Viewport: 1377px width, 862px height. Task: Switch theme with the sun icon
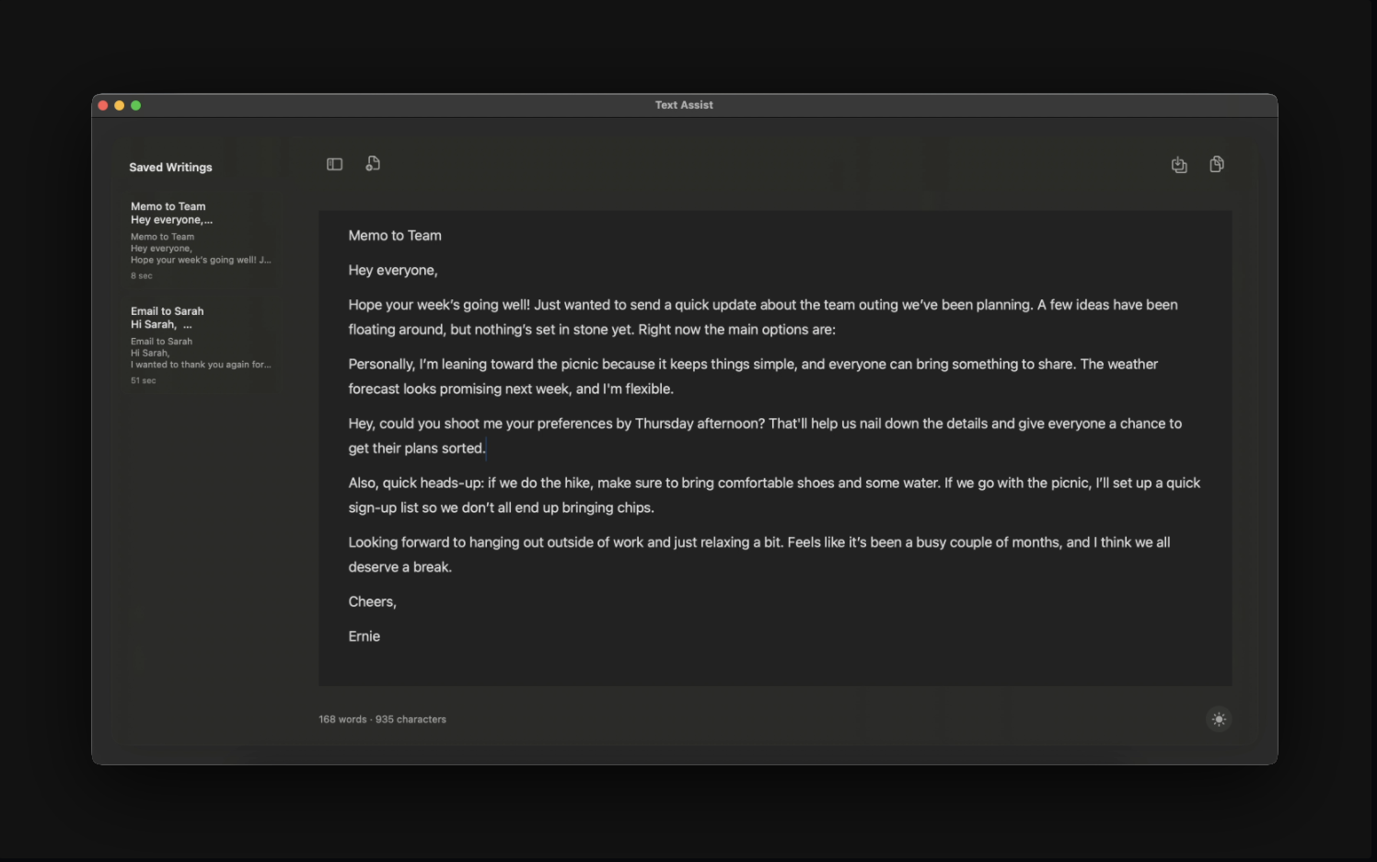point(1219,719)
